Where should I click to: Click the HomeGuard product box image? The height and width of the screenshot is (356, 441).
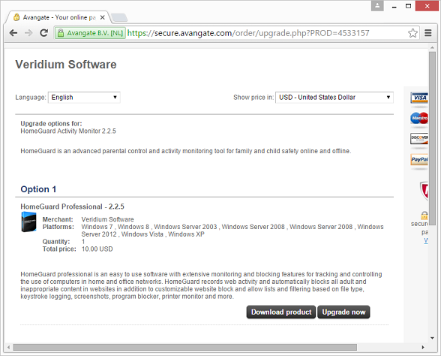tap(29, 222)
